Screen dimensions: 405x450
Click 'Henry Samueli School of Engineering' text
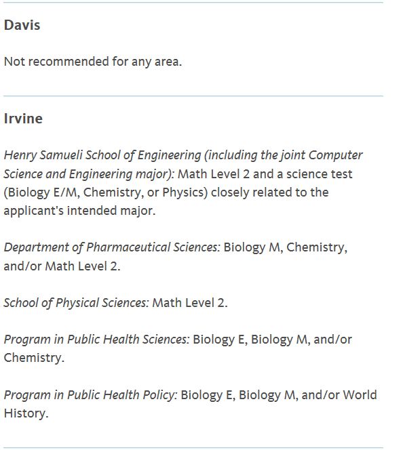(x=102, y=155)
